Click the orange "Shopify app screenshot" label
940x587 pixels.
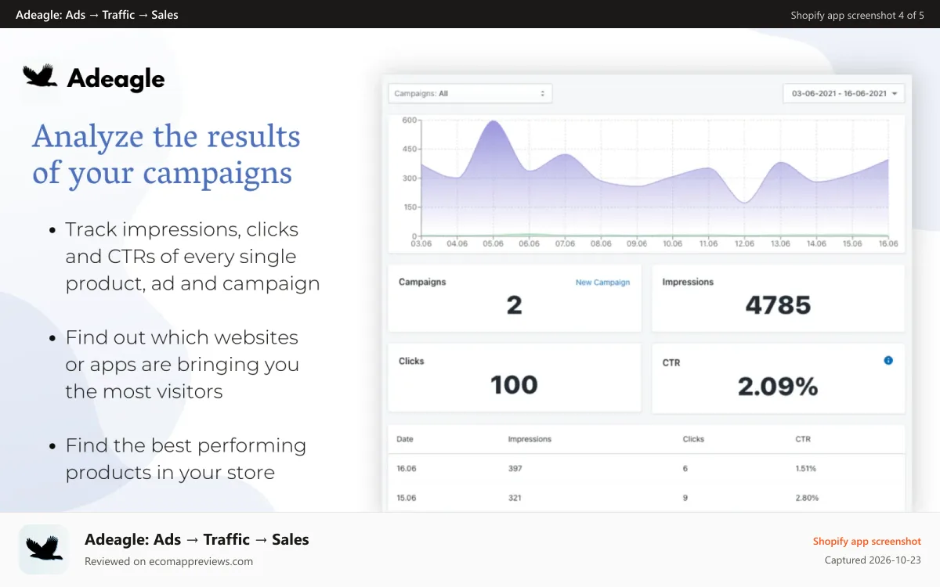click(867, 541)
